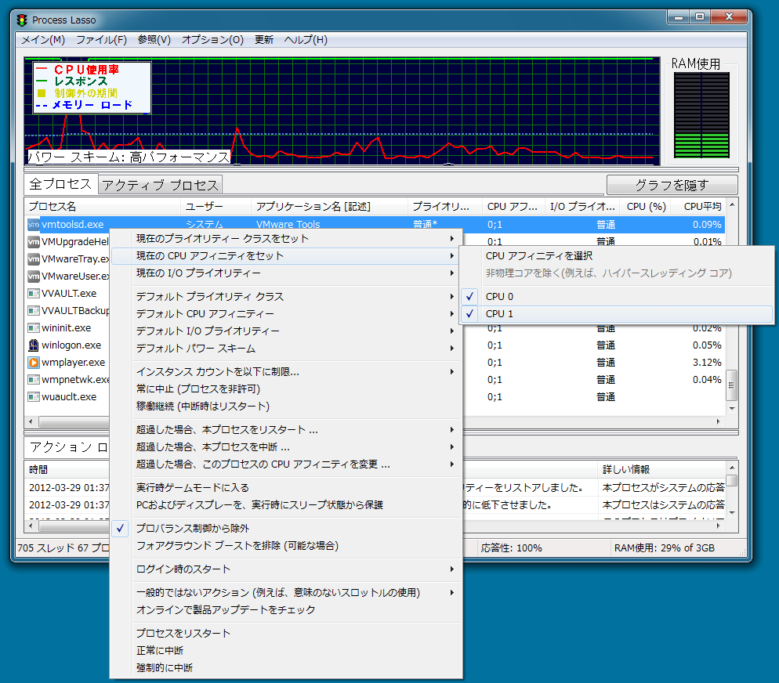
Task: Expand デフォルト パワー スキーム submenu
Action: pos(287,348)
